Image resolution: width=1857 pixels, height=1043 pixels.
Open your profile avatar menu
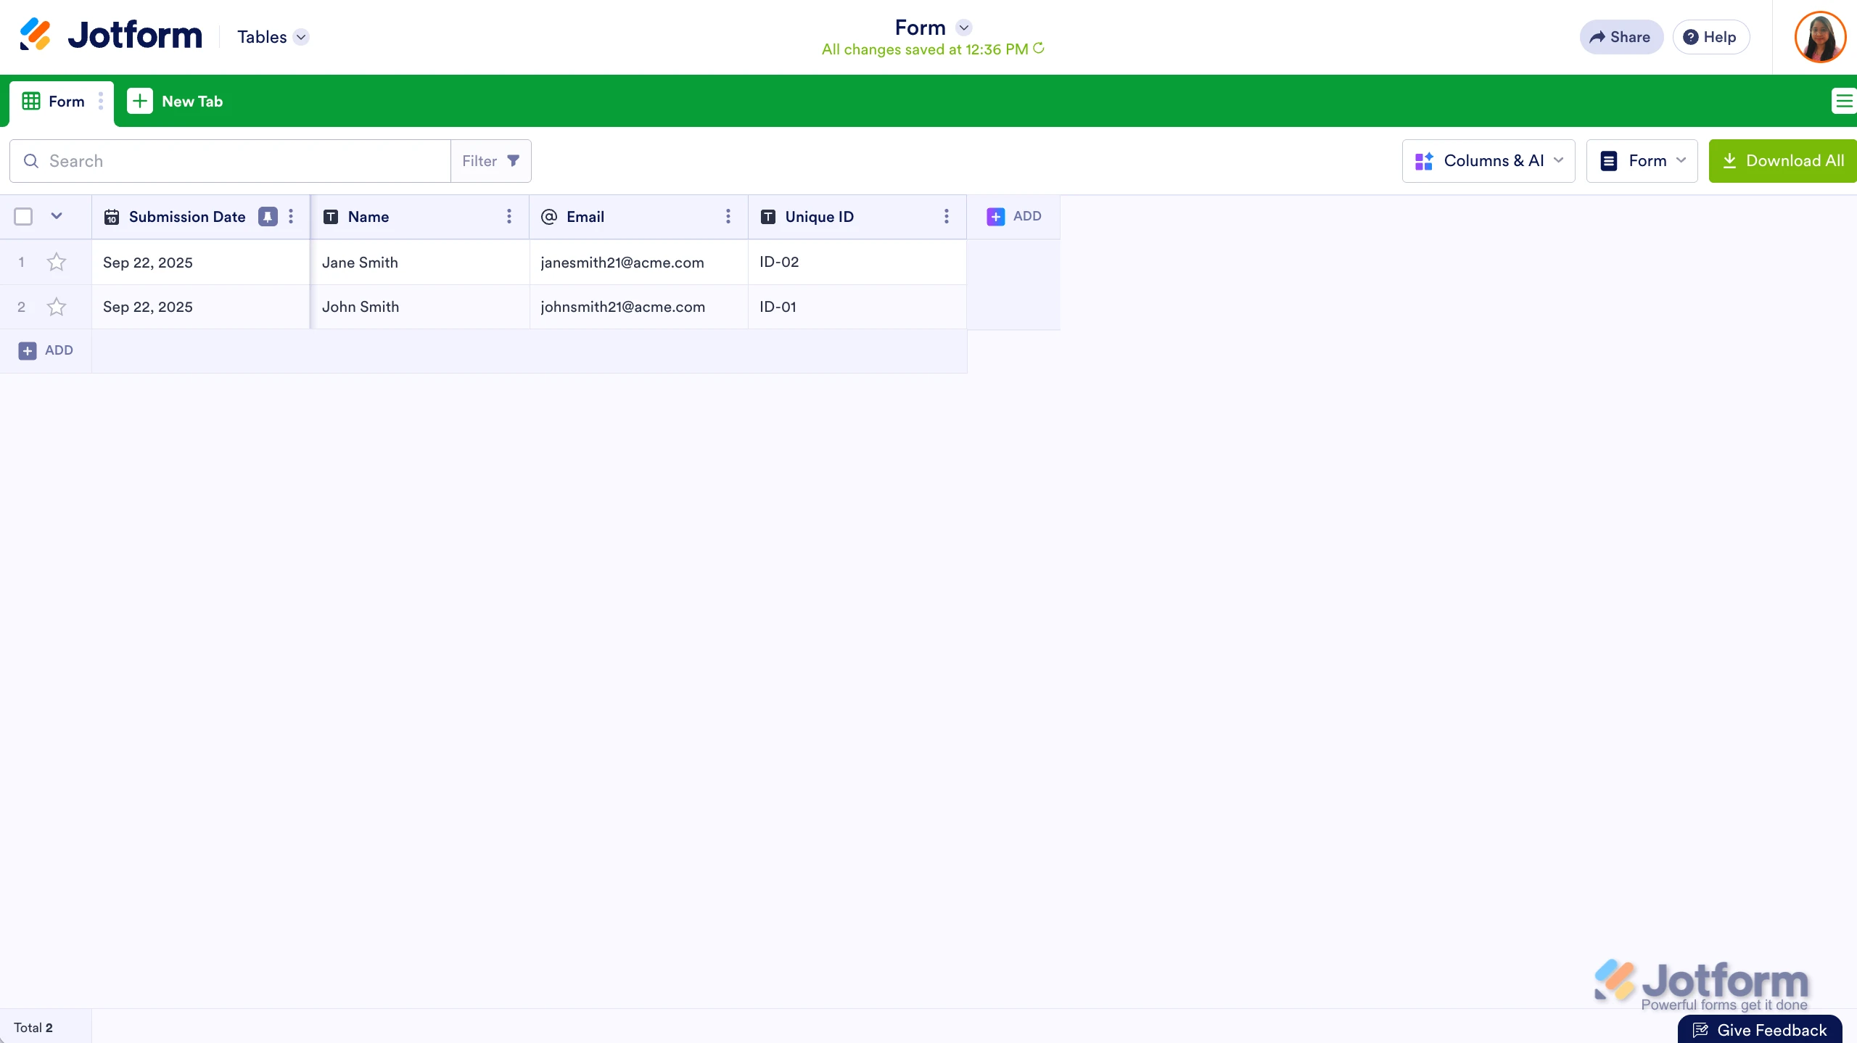coord(1820,36)
